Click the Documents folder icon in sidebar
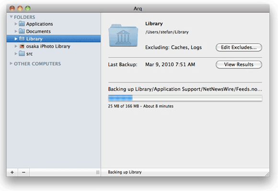 pos(22,31)
